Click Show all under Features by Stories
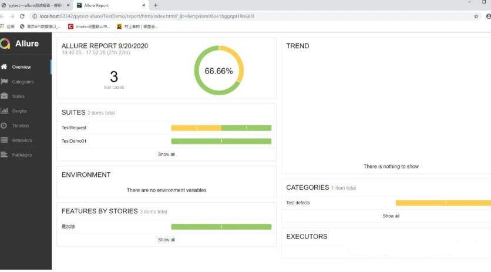Image resolution: width=491 pixels, height=272 pixels. [x=167, y=240]
